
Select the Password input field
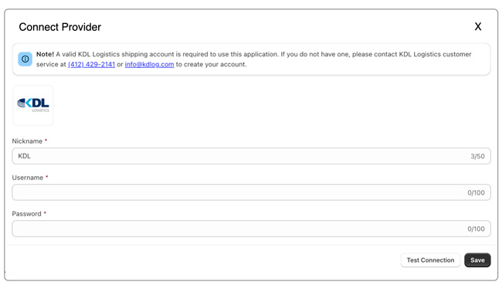(251, 229)
